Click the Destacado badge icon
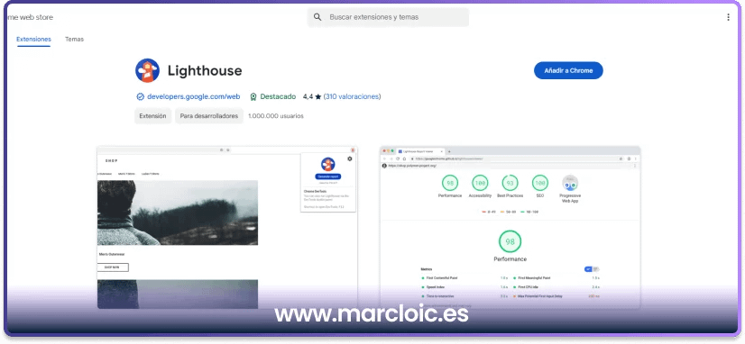745x344 pixels. pos(253,96)
